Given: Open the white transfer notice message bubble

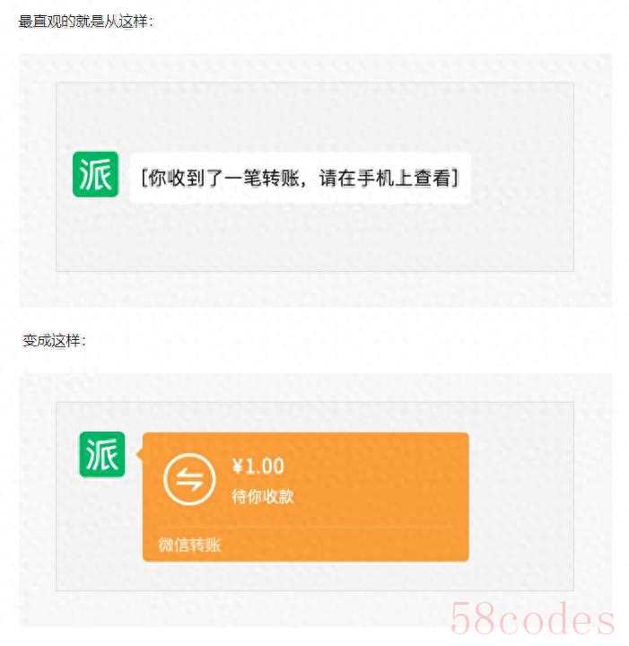Looking at the screenshot, I should point(301,178).
